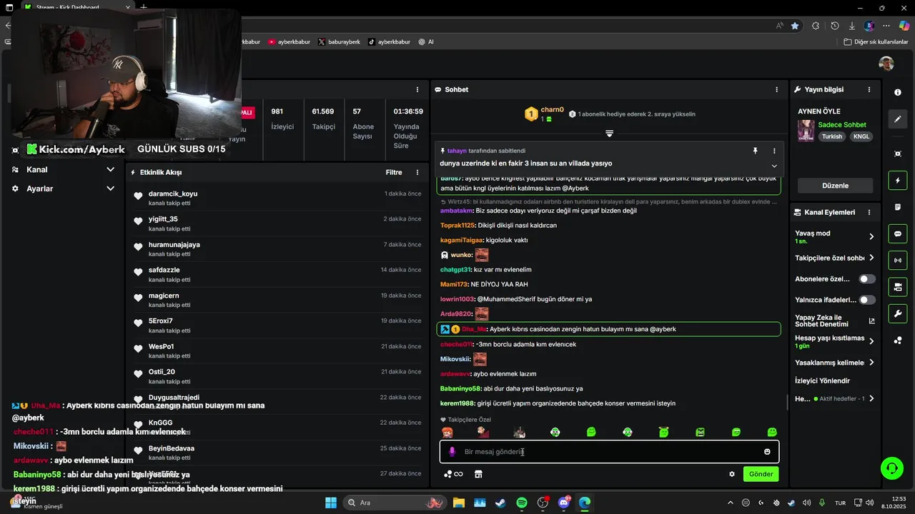The height and width of the screenshot is (514, 915).
Task: Open Yavaş mod settings
Action: (835, 236)
